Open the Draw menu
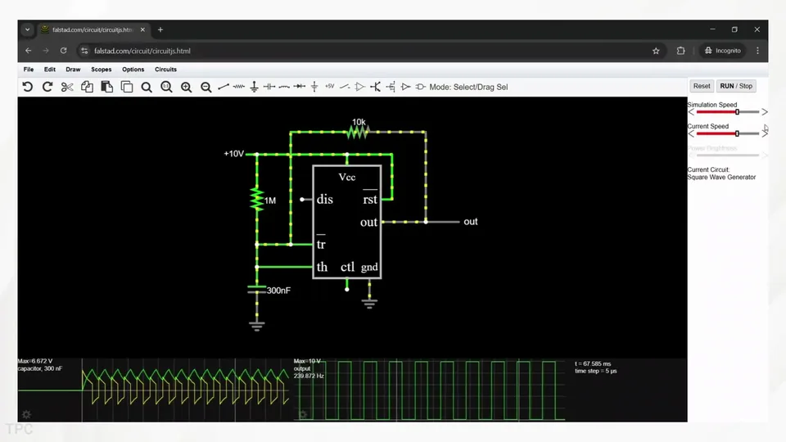786x442 pixels. coord(73,69)
